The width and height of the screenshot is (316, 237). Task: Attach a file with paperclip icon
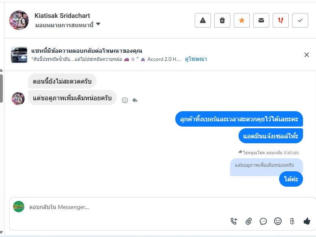[x=249, y=221]
